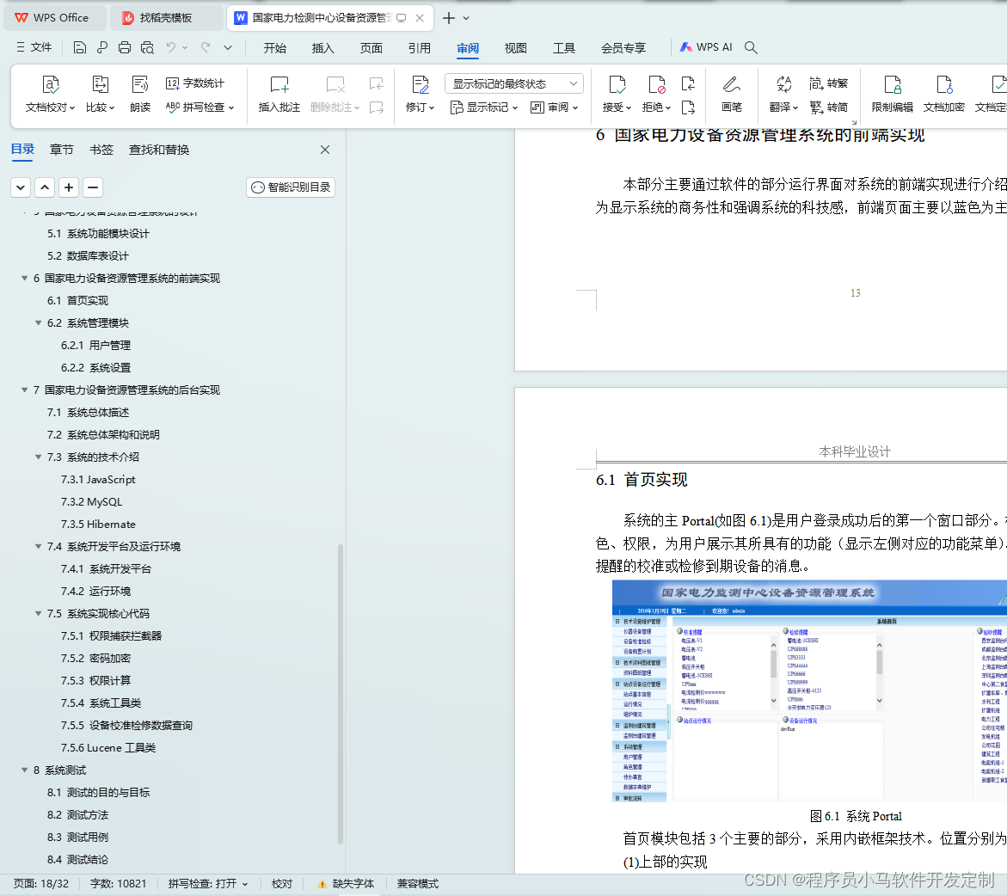1007x896 pixels.
Task: Switch to the 找稻壳模板 window tab
Action: pyautogui.click(x=166, y=18)
